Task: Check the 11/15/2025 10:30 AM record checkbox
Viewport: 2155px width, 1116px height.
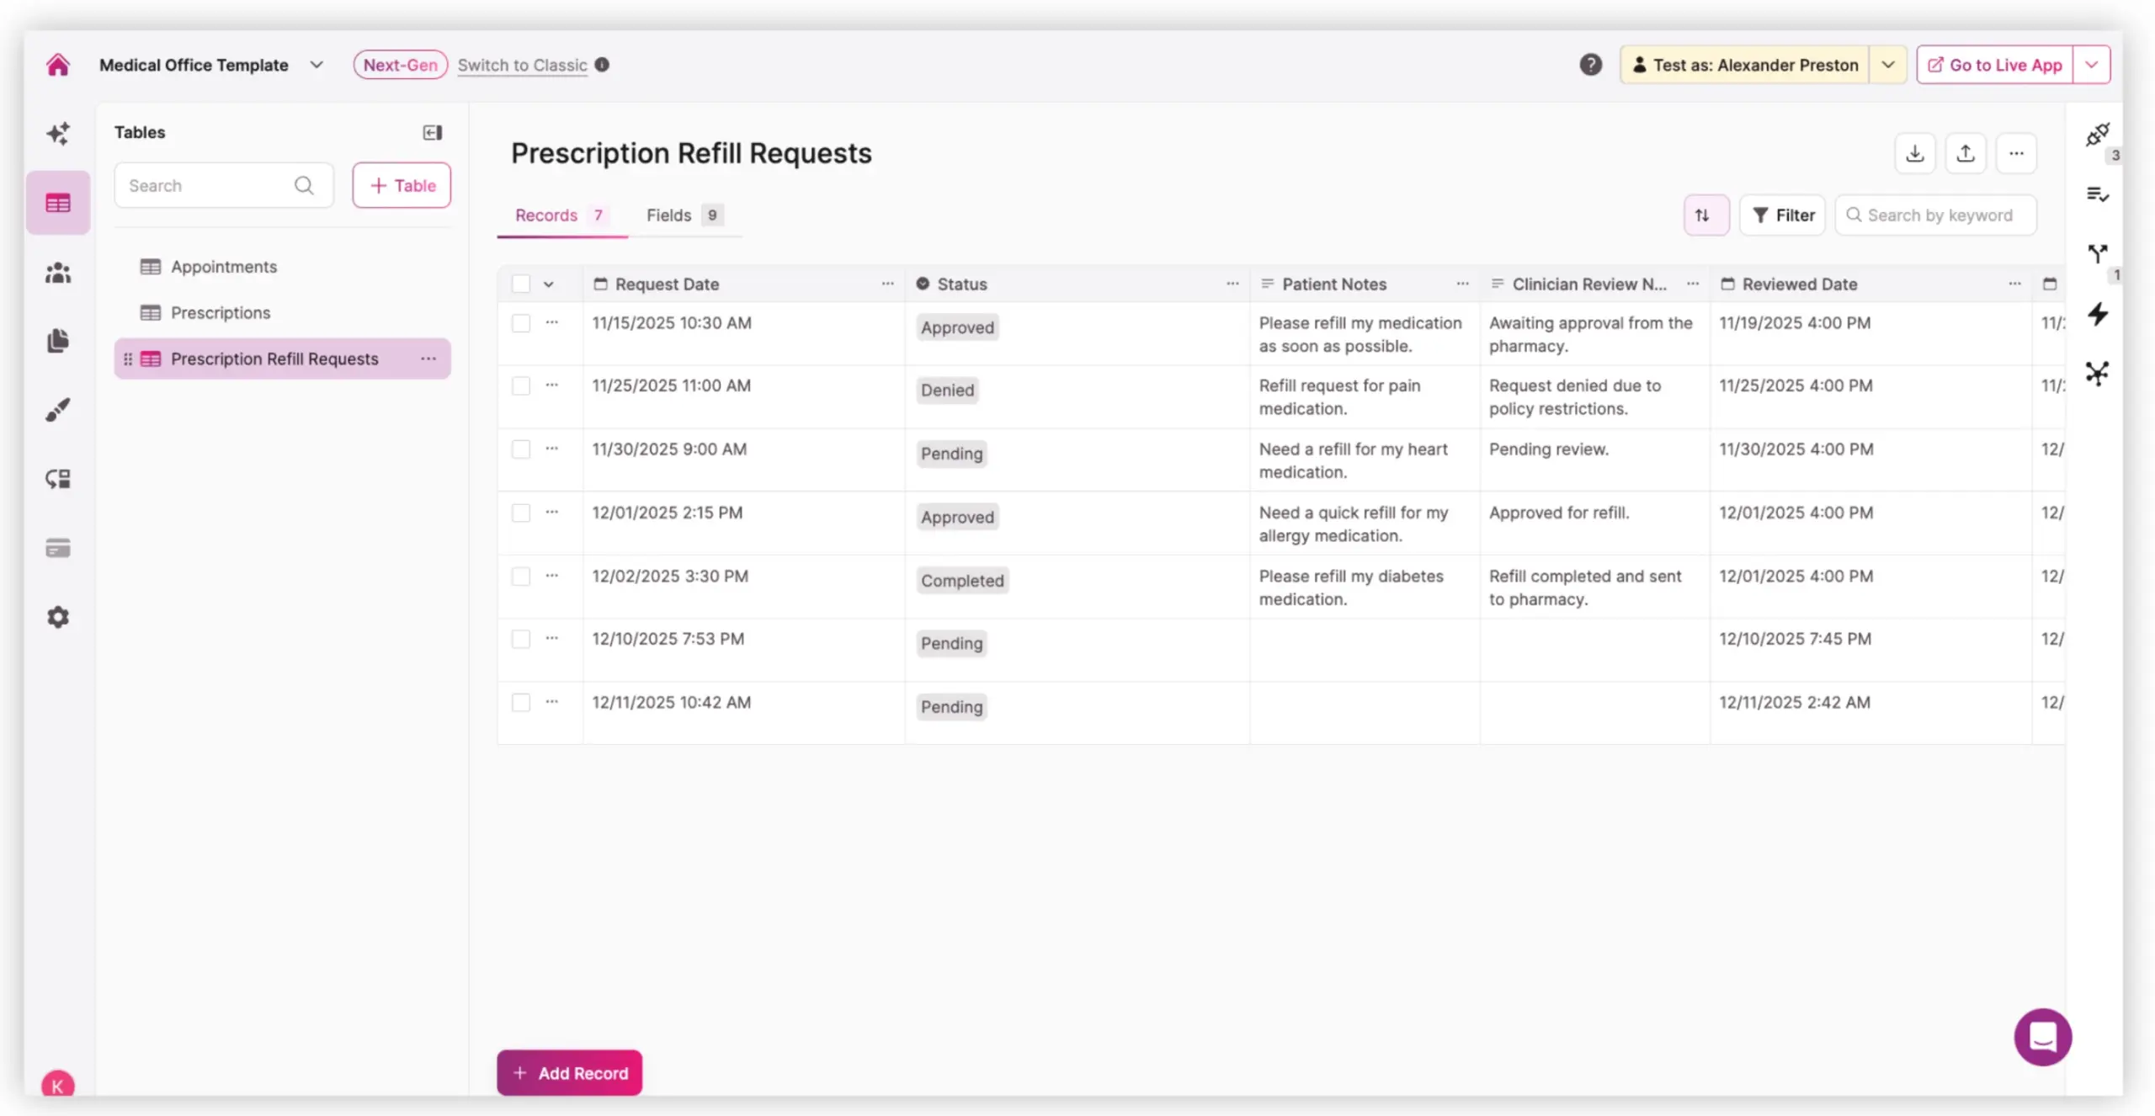Action: (x=521, y=323)
